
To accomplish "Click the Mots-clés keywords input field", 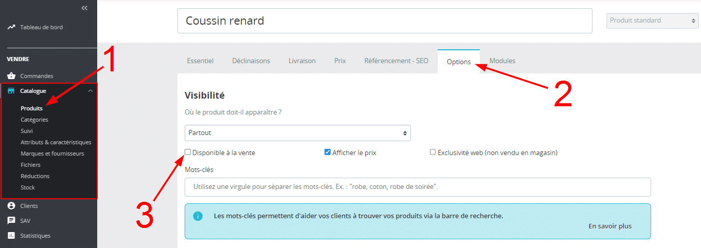I will [x=417, y=187].
